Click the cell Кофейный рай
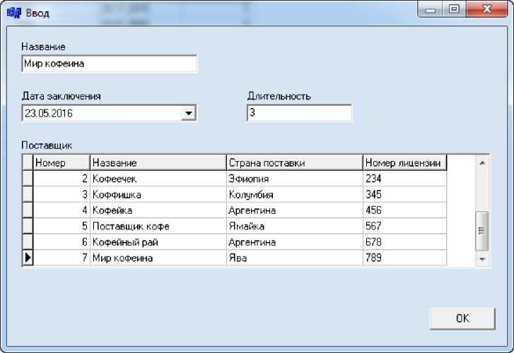This screenshot has width=514, height=353. pyautogui.click(x=158, y=242)
